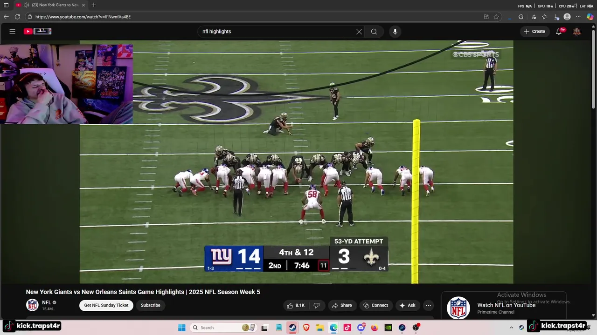
Task: Open Discord from the taskbar
Action: coord(361,328)
